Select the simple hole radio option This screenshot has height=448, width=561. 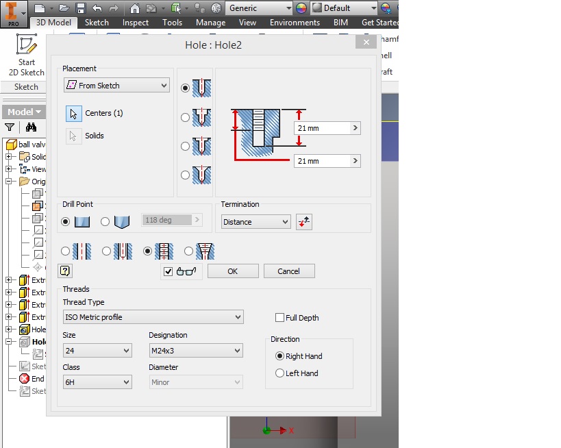click(x=65, y=251)
